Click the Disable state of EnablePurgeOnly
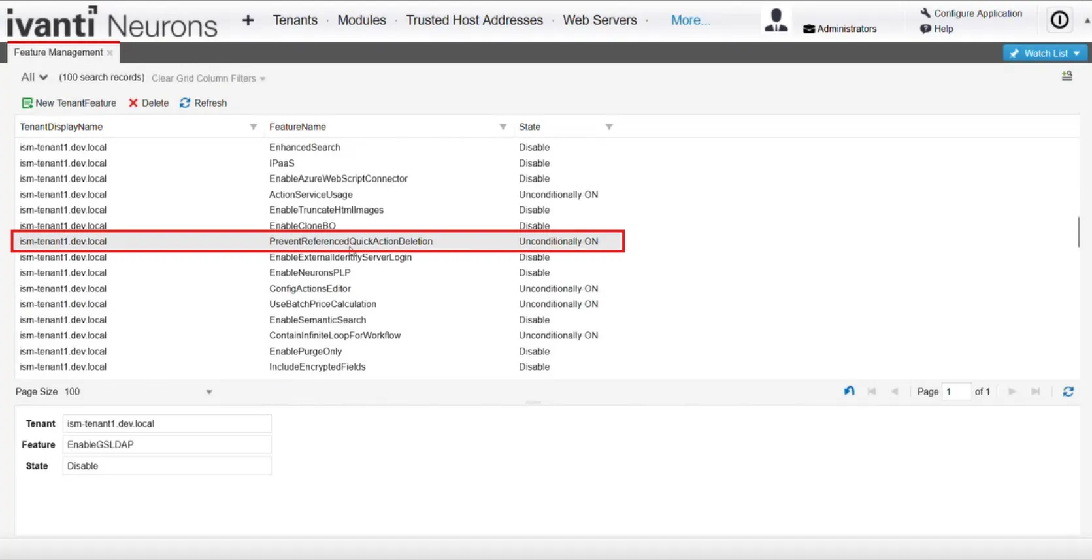This screenshot has width=1092, height=560. [534, 351]
